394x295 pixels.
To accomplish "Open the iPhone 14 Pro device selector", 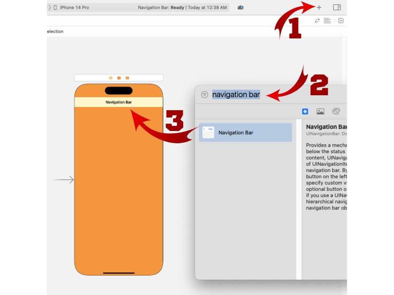I will [73, 7].
